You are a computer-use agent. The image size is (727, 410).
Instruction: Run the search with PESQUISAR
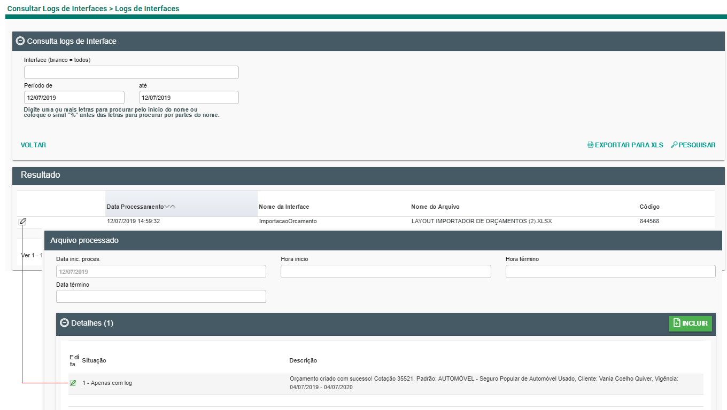(693, 145)
